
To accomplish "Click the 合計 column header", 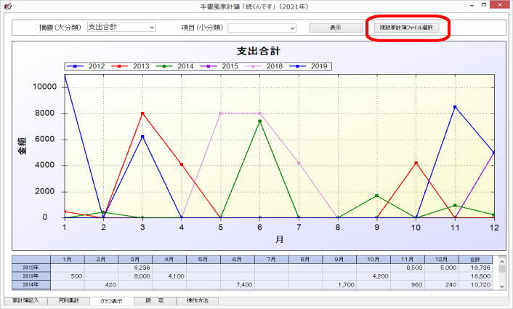I will pos(476,259).
